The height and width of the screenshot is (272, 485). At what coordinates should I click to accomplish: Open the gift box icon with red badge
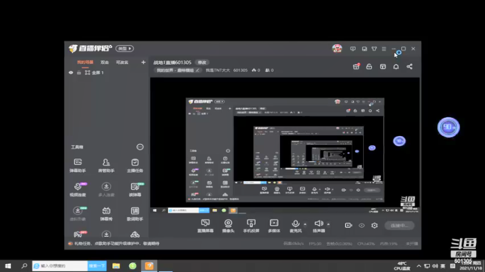tap(356, 66)
